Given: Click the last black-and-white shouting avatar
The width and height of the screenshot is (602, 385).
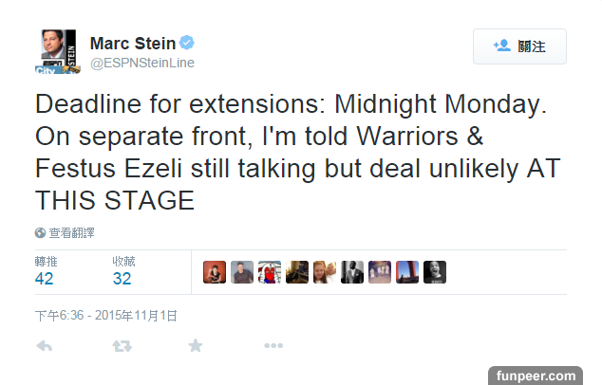Looking at the screenshot, I should coord(435,272).
